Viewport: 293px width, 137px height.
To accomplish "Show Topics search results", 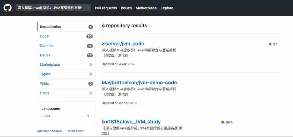I will (x=66, y=74).
